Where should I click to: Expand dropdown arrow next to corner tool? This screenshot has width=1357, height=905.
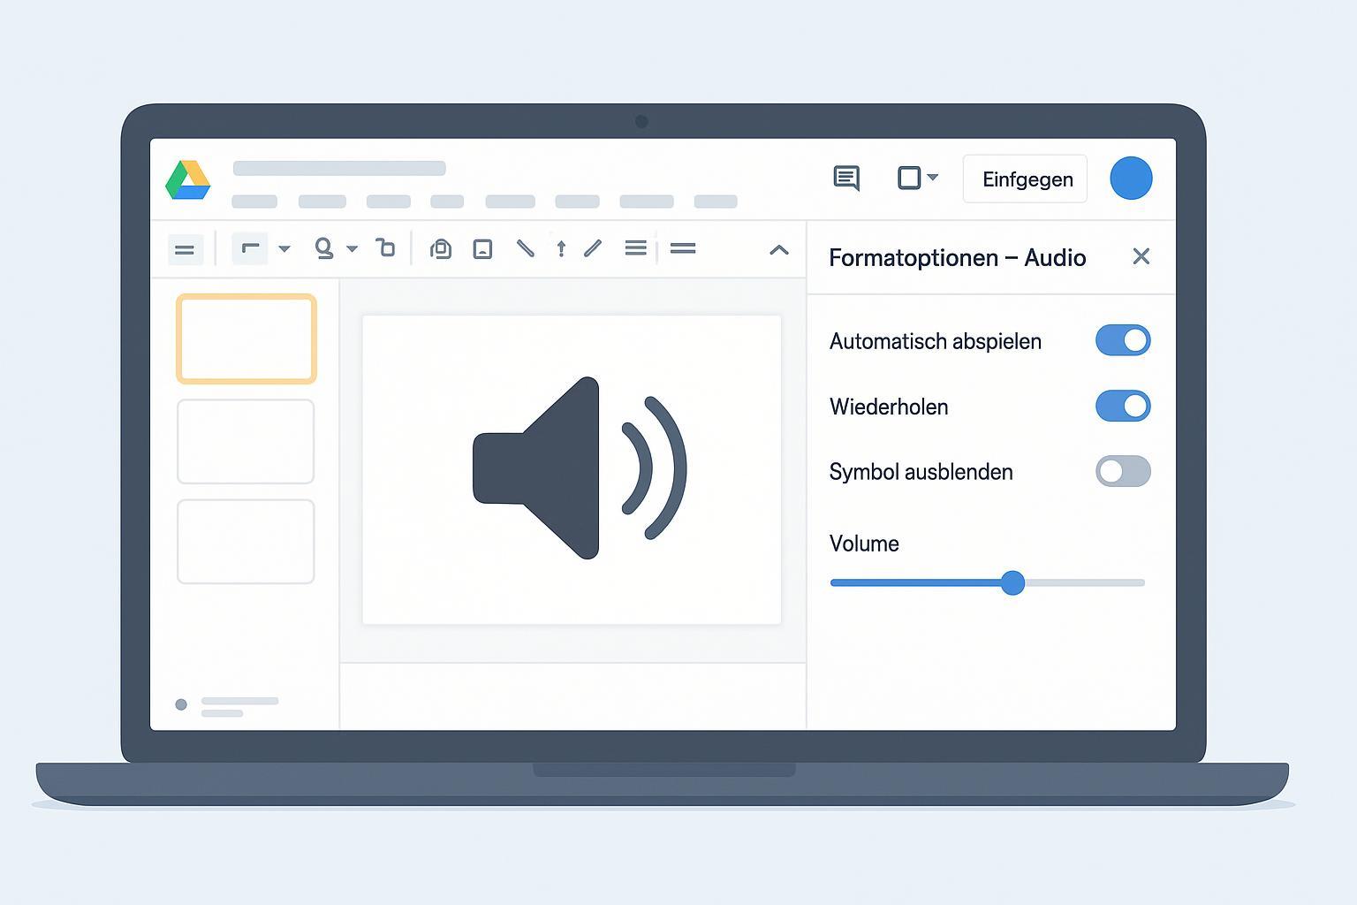click(284, 249)
